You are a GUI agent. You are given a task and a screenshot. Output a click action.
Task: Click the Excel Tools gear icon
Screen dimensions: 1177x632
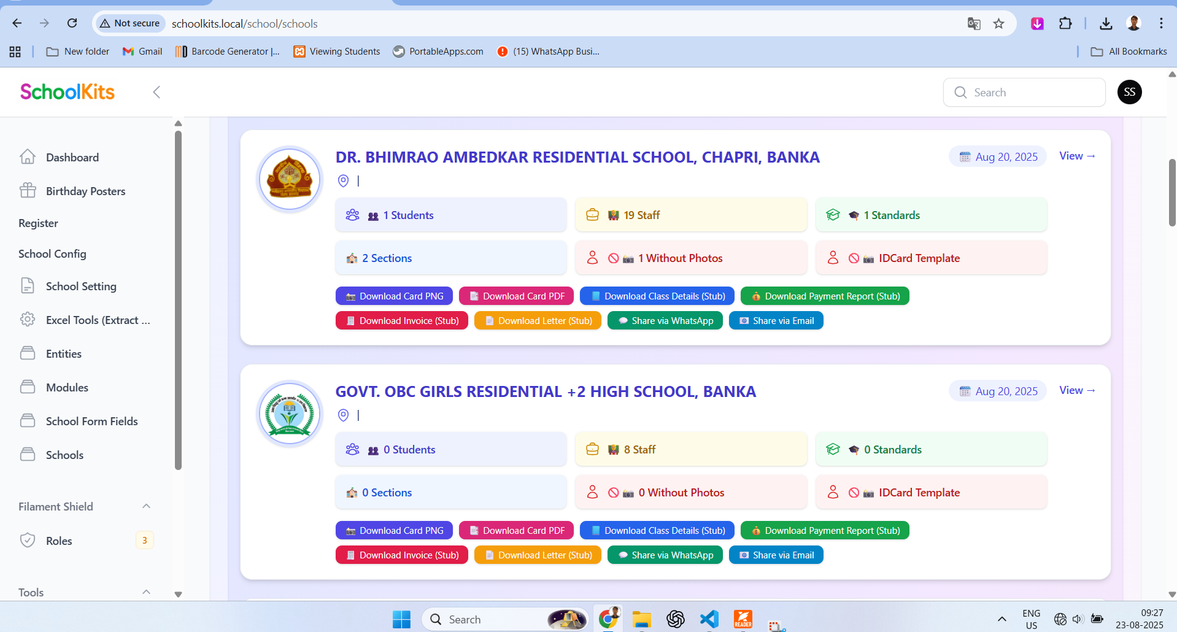(28, 320)
